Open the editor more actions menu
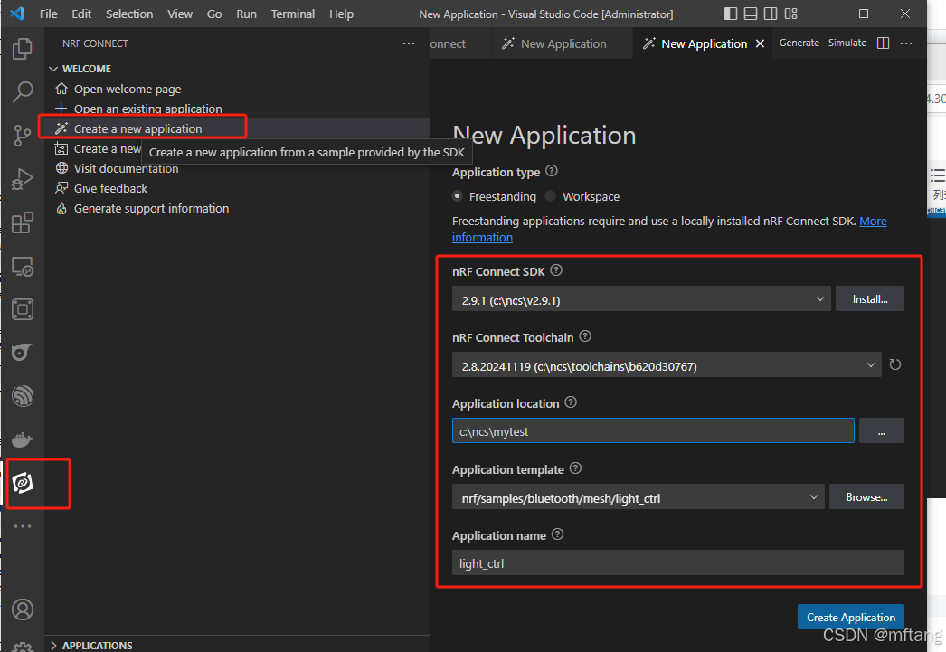 (906, 43)
